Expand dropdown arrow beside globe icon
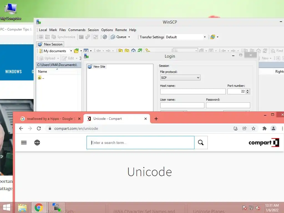Screen dimensions: 284x213 [217, 37]
